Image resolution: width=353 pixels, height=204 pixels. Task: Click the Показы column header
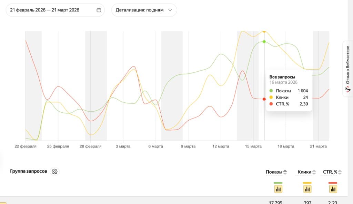(274, 172)
